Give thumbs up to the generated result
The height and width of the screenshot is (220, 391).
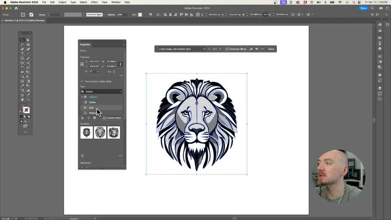click(251, 49)
